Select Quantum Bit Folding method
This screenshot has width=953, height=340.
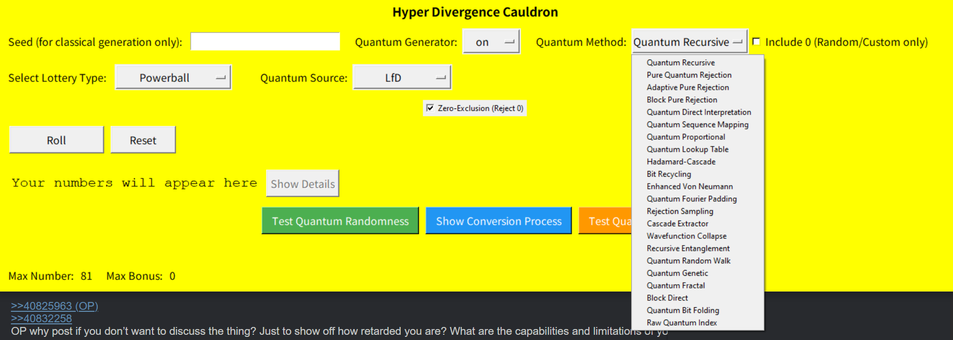tap(698, 310)
